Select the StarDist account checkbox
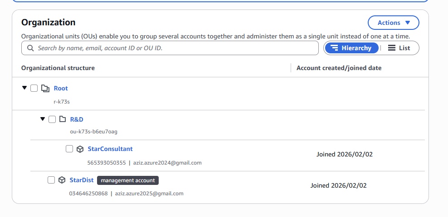The width and height of the screenshot is (448, 217). pyautogui.click(x=51, y=180)
